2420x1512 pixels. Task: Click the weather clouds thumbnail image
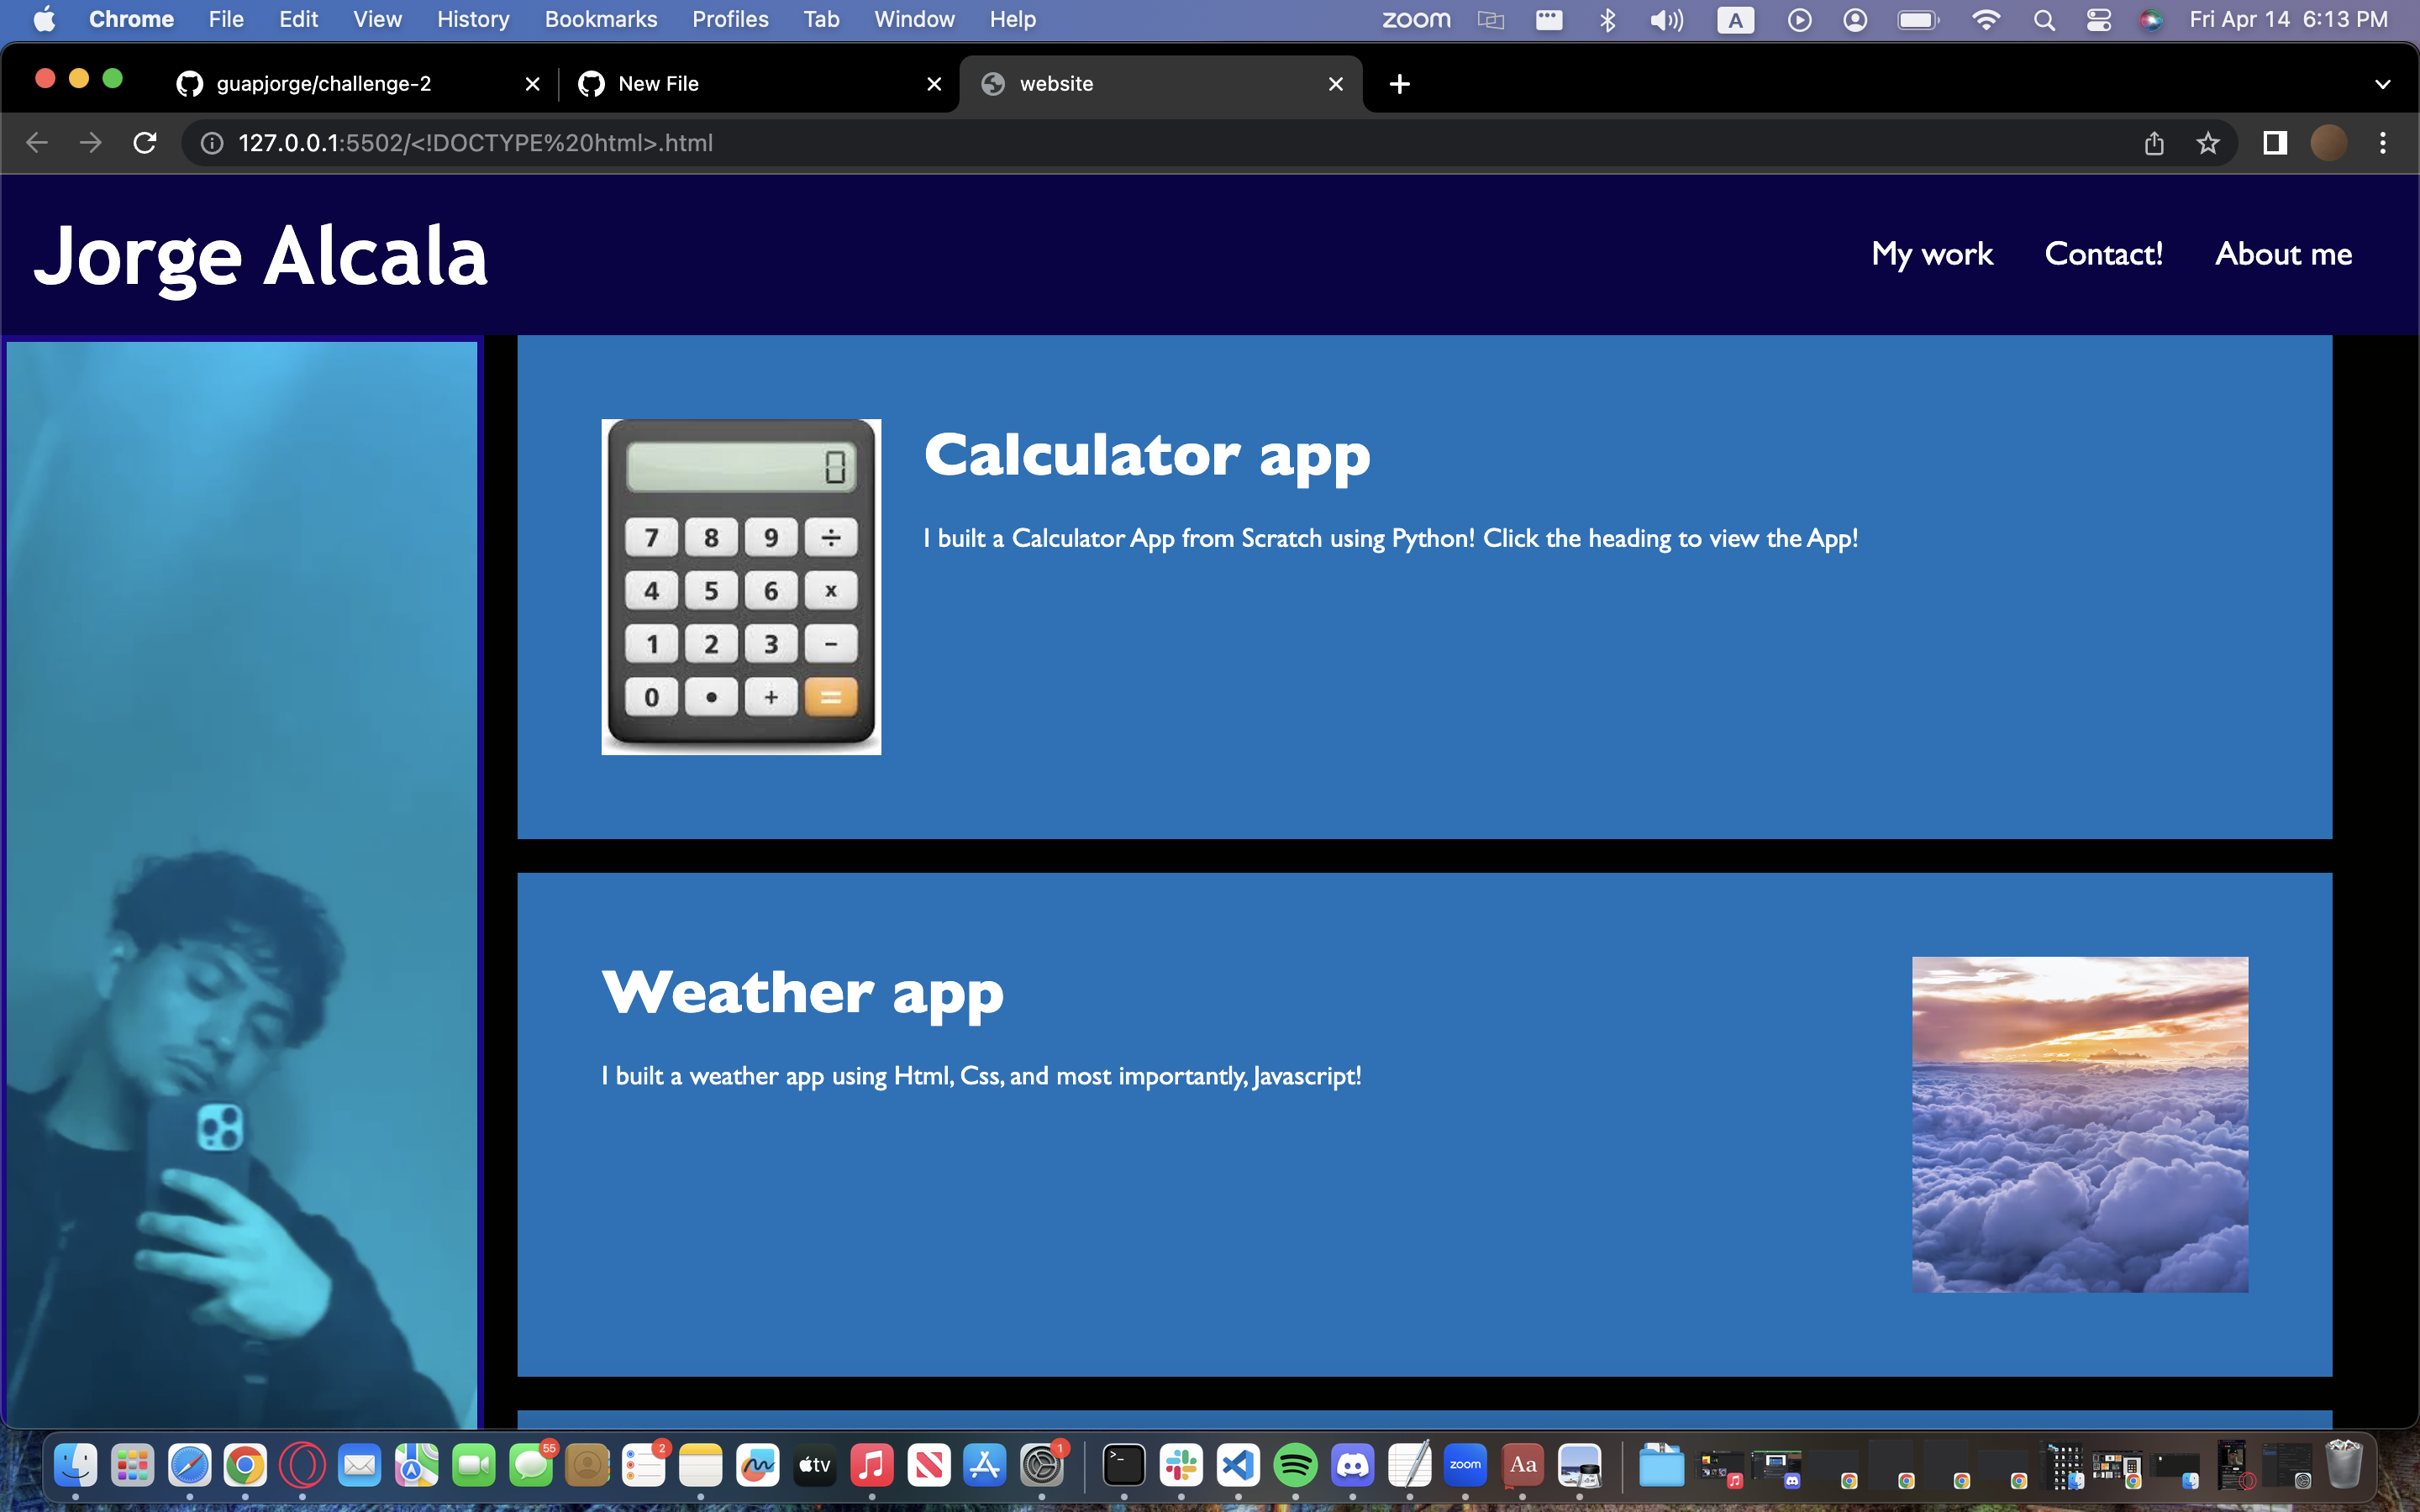pos(2080,1124)
